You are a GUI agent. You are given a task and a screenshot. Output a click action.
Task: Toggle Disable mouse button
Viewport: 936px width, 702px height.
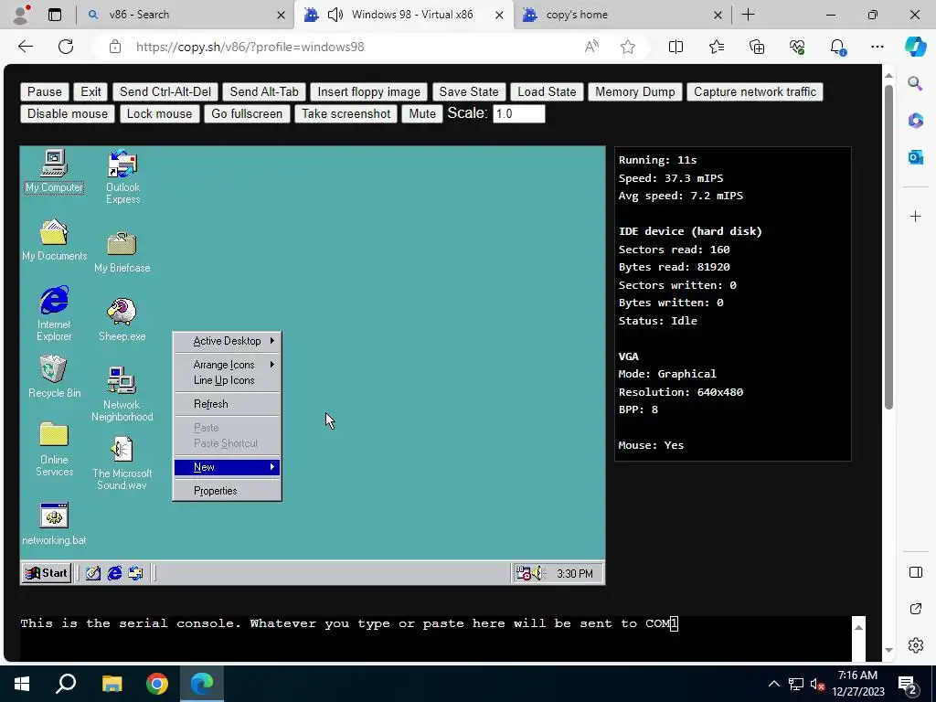click(68, 114)
